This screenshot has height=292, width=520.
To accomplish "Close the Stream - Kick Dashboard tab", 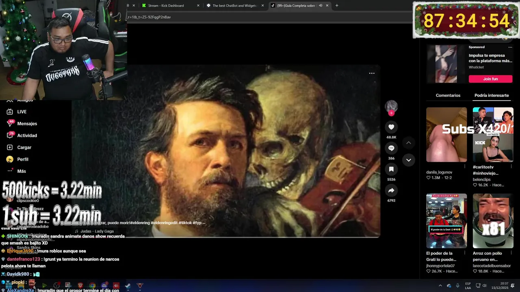I will (x=198, y=6).
